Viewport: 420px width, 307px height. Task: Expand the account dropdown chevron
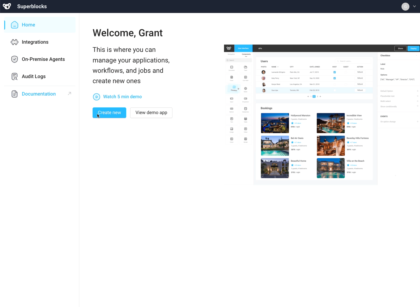pos(414,6)
